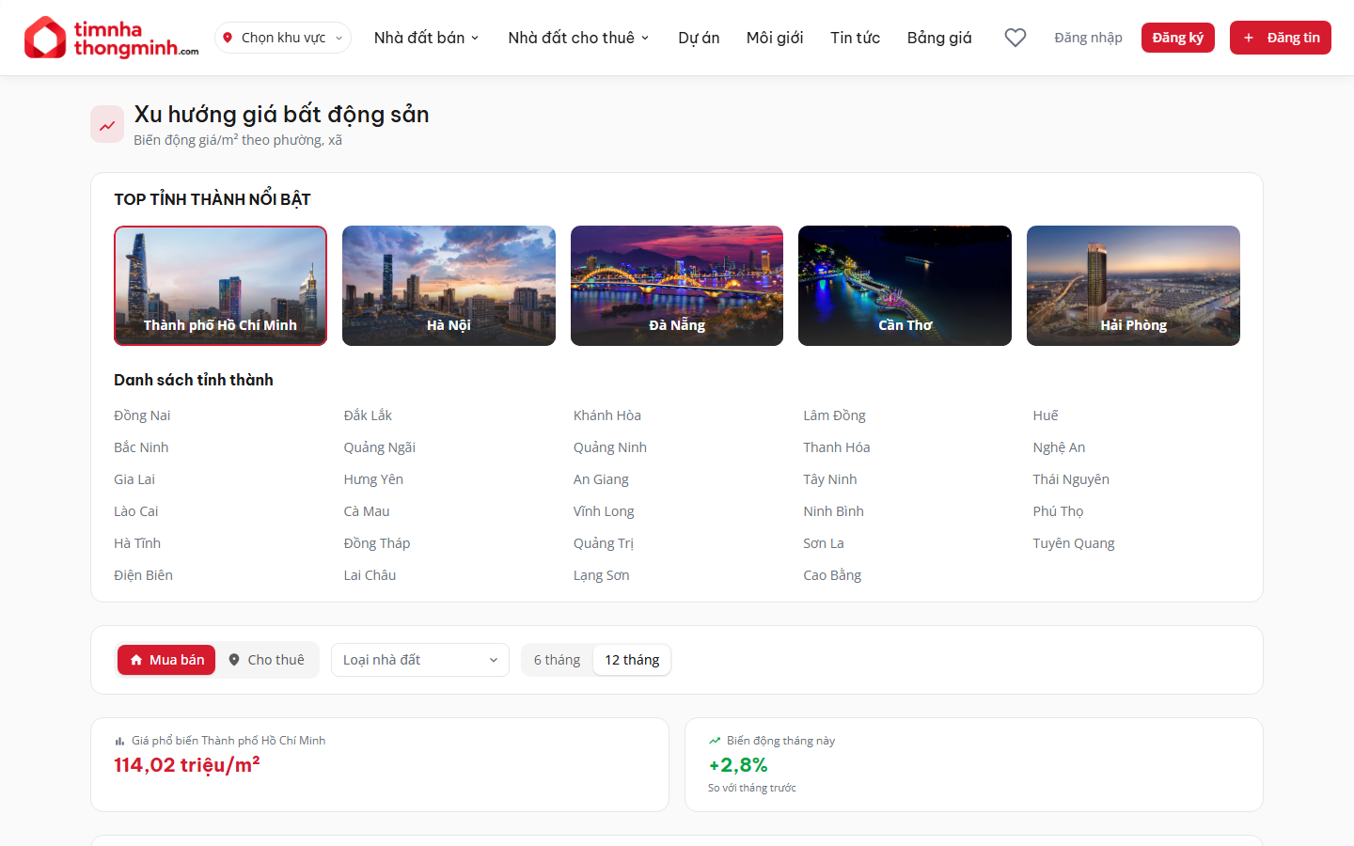Viewport: 1354px width, 846px height.
Task: Open the Điện Biên province link
Action: [143, 575]
